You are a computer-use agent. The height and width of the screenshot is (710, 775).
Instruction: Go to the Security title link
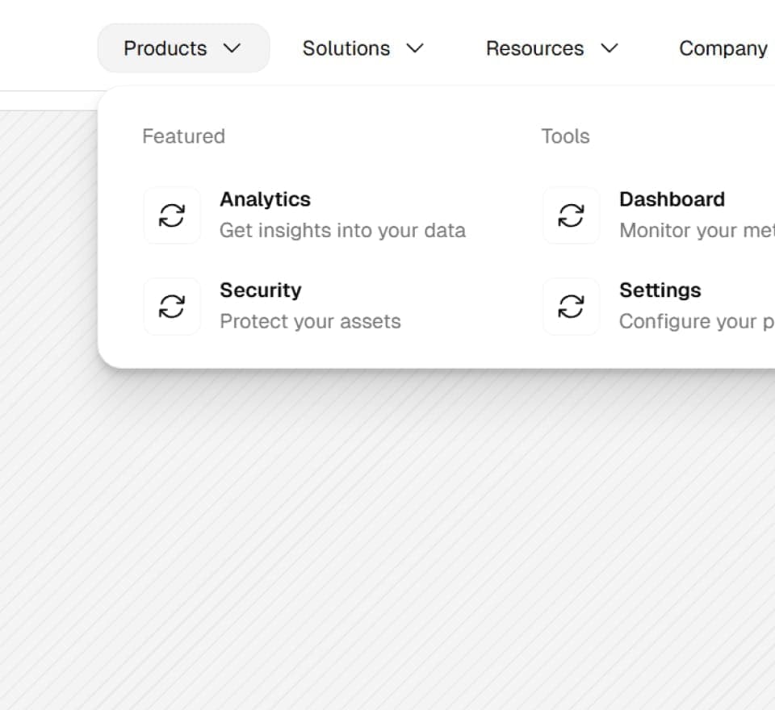pyautogui.click(x=261, y=290)
